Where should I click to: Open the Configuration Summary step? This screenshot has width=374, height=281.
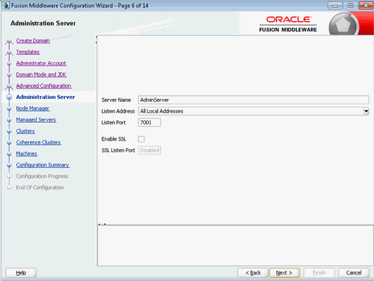[43, 165]
